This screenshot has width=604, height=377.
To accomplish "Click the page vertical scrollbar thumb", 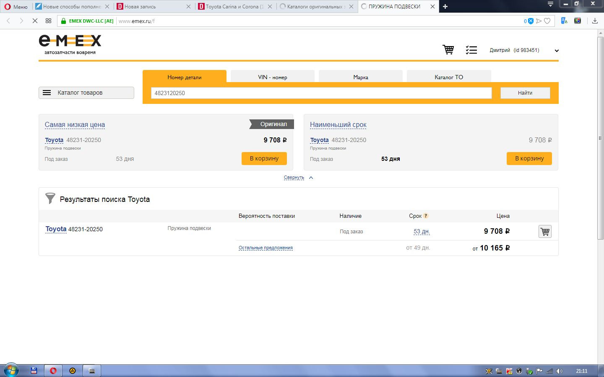I will [600, 138].
